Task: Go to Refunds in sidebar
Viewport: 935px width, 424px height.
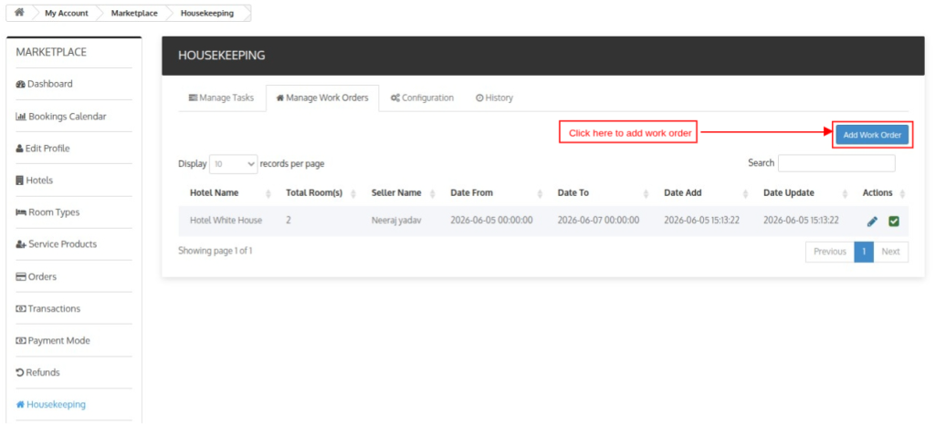Action: [x=38, y=373]
